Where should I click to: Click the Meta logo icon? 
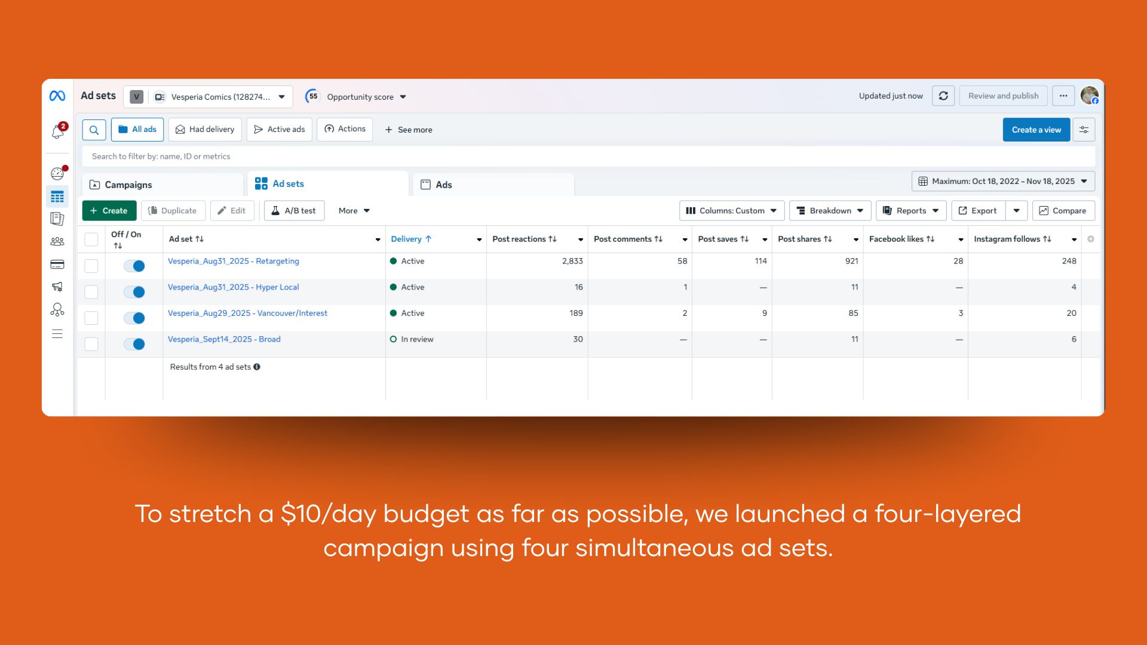point(57,96)
